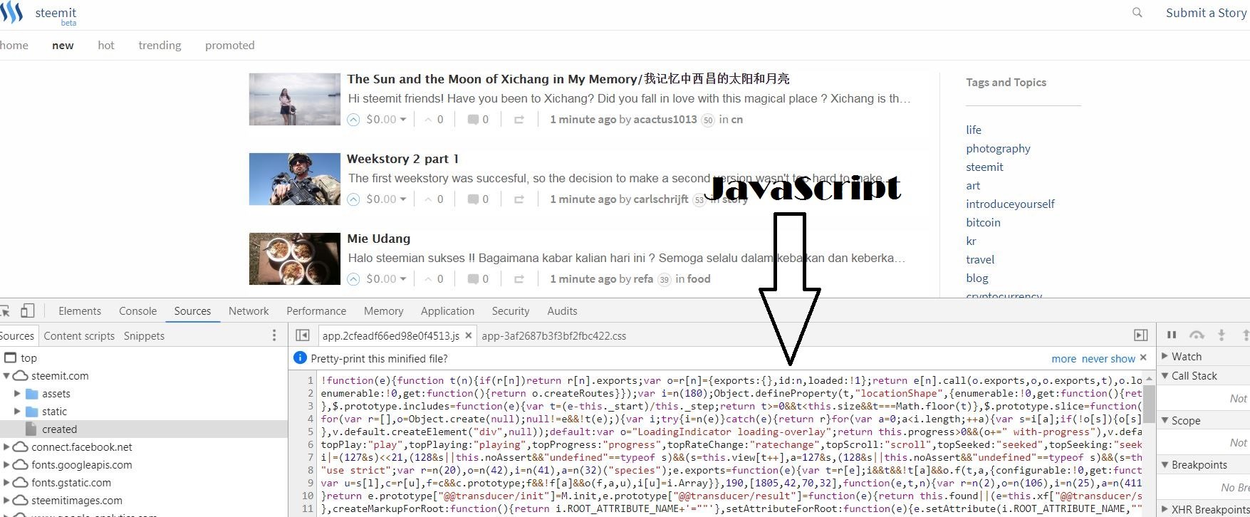Dismiss the pretty-print infobar
The width and height of the screenshot is (1250, 517).
pos(1143,357)
